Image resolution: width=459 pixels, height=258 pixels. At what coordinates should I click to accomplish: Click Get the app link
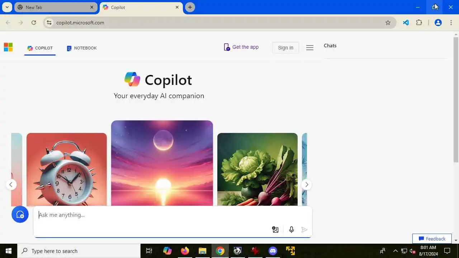coord(241,47)
